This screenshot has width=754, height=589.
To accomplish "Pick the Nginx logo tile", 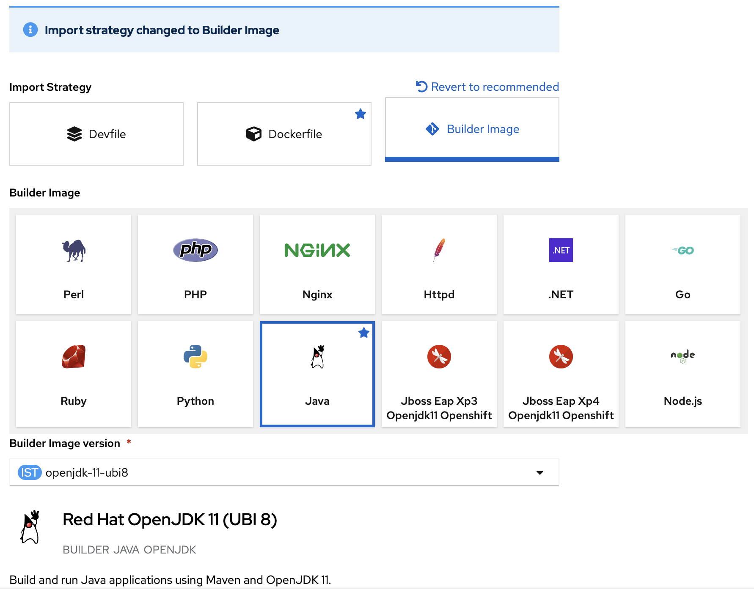I will (317, 250).
